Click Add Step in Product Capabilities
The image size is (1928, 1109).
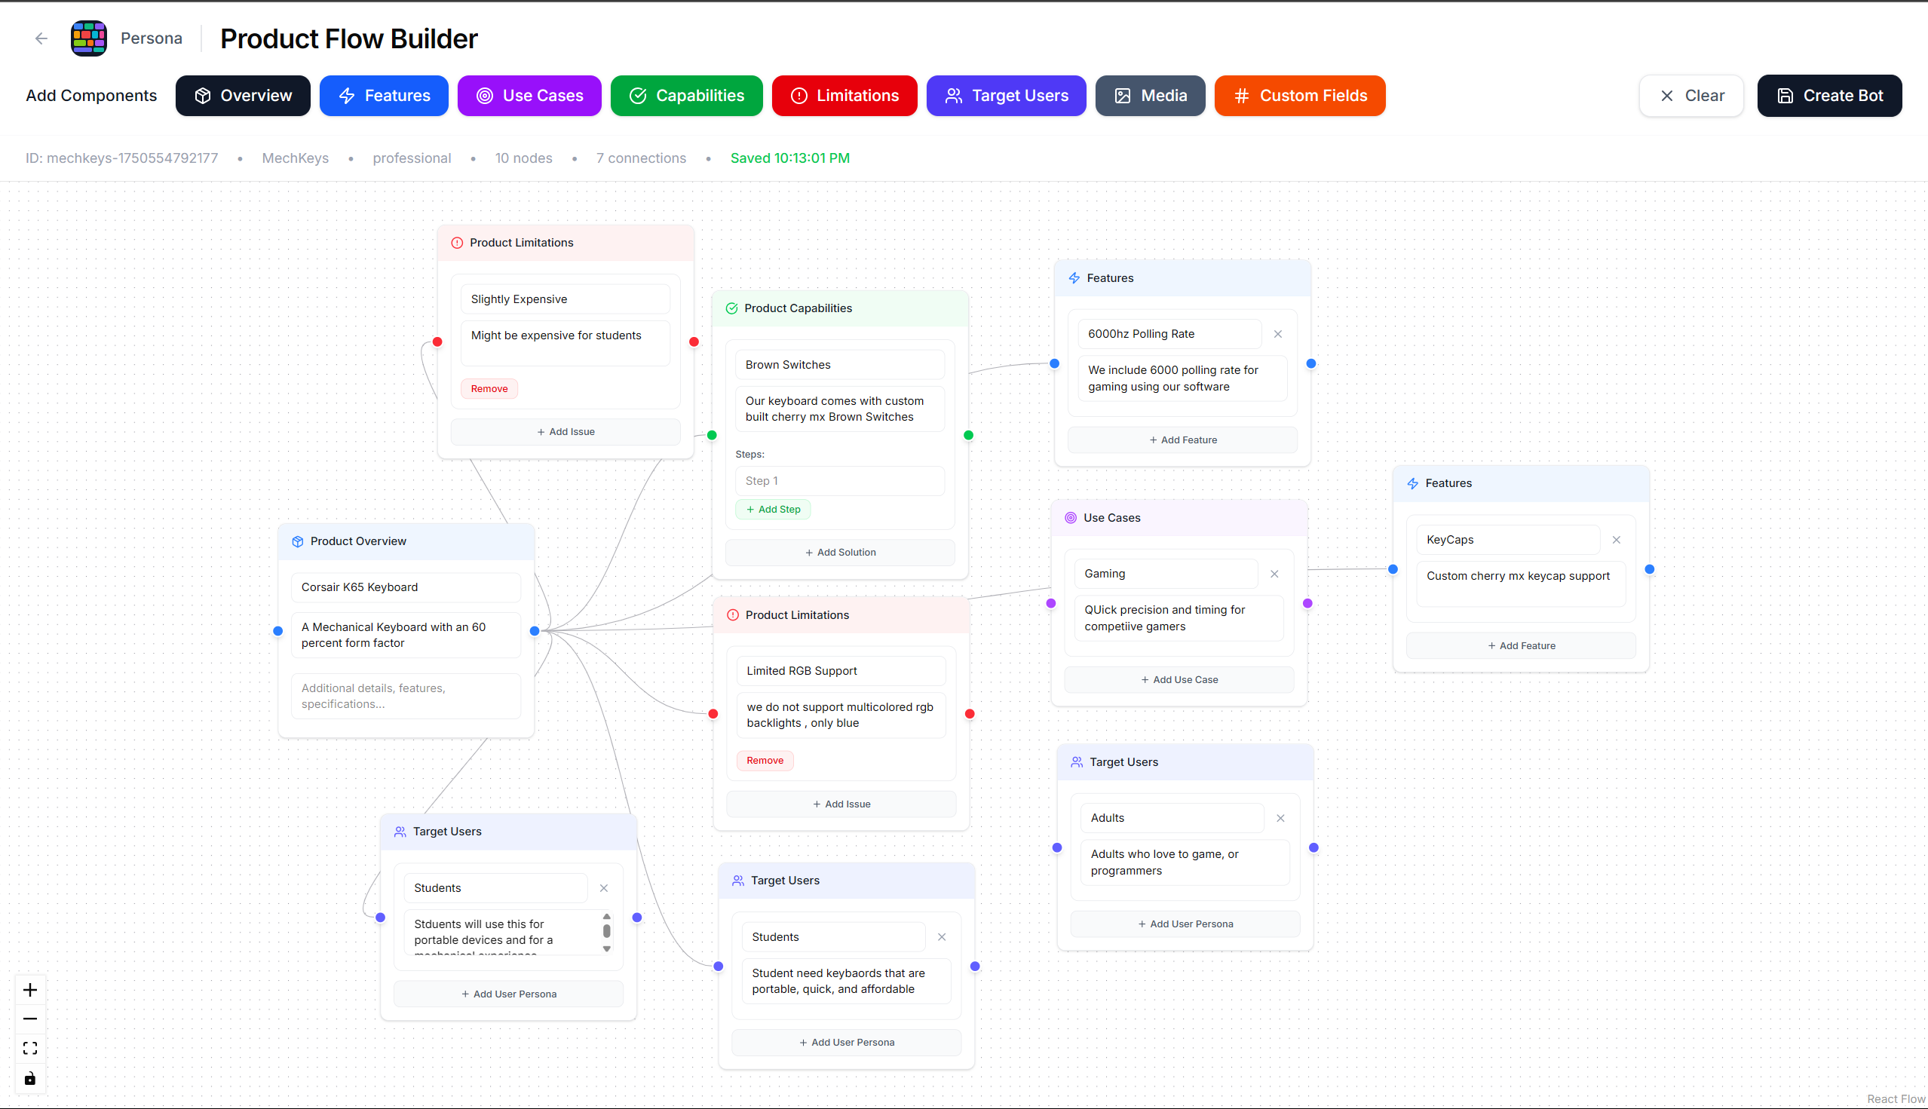pyautogui.click(x=772, y=509)
